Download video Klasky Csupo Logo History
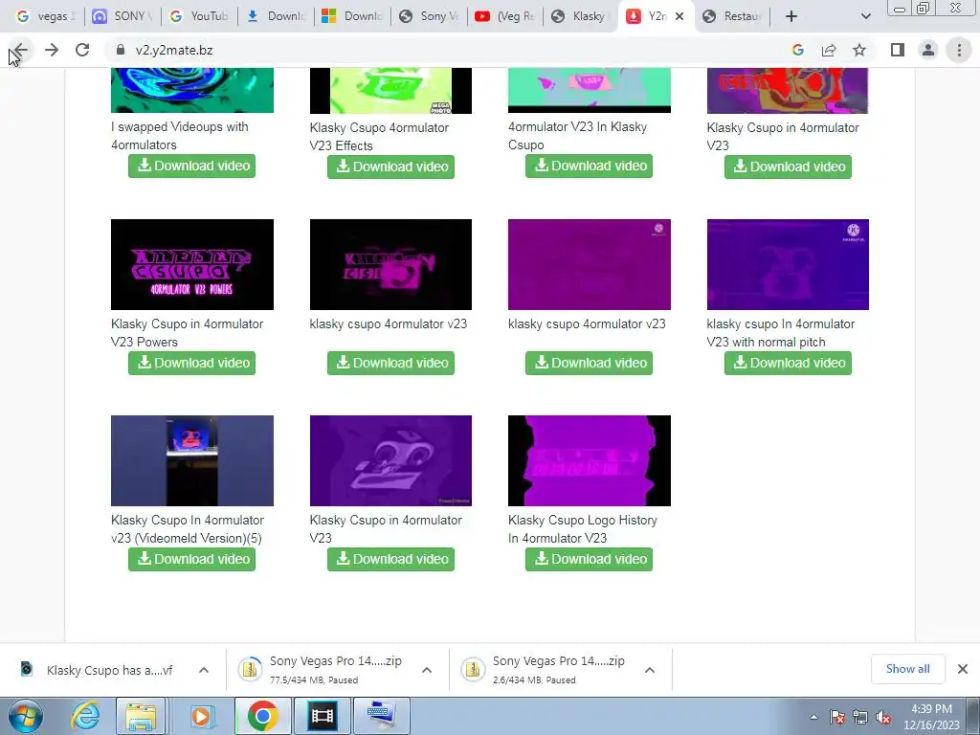This screenshot has height=735, width=980. point(589,559)
